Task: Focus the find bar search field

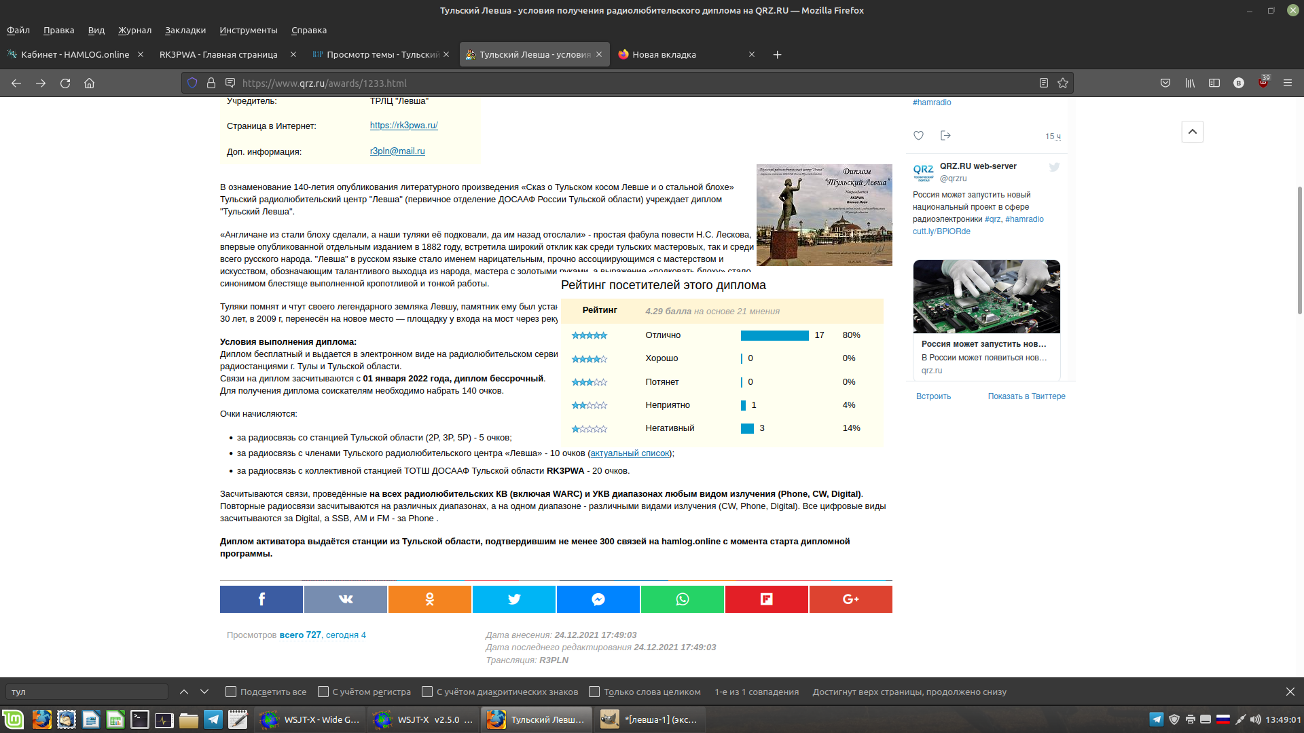Action: [x=87, y=692]
